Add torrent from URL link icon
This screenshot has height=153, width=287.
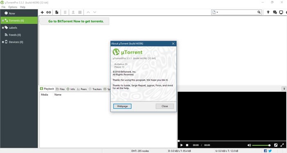point(48,12)
